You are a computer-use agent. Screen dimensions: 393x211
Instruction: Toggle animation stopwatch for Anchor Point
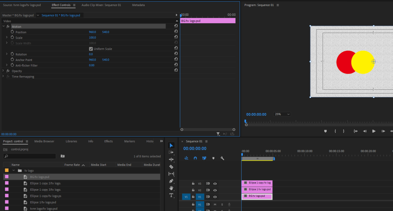pos(12,59)
